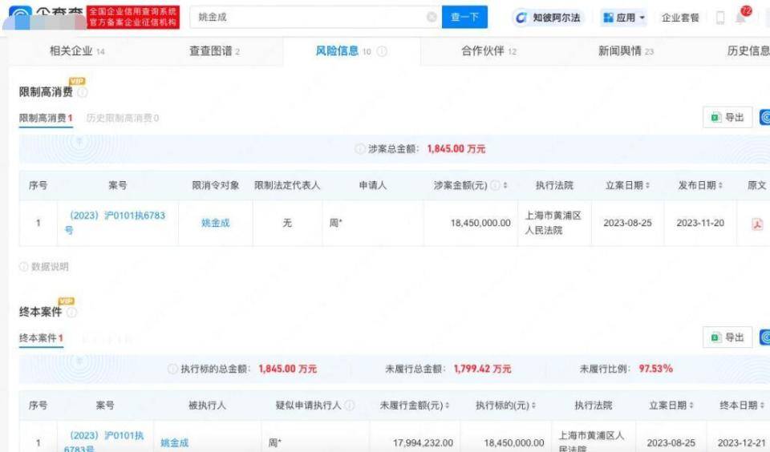
Task: Open case number link in 终本案件 table
Action: point(104,442)
